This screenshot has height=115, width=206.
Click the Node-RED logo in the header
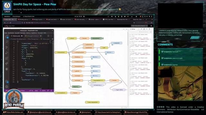pyautogui.click(x=6, y=26)
